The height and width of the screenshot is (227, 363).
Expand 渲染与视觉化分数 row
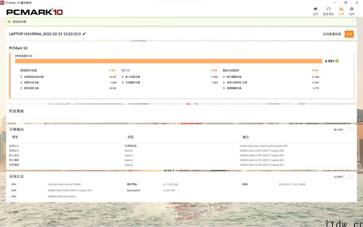point(224,82)
